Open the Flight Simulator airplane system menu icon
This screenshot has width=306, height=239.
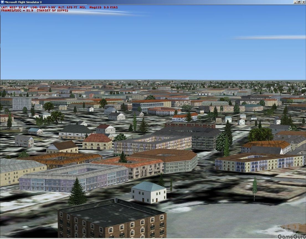[x=2, y=2]
